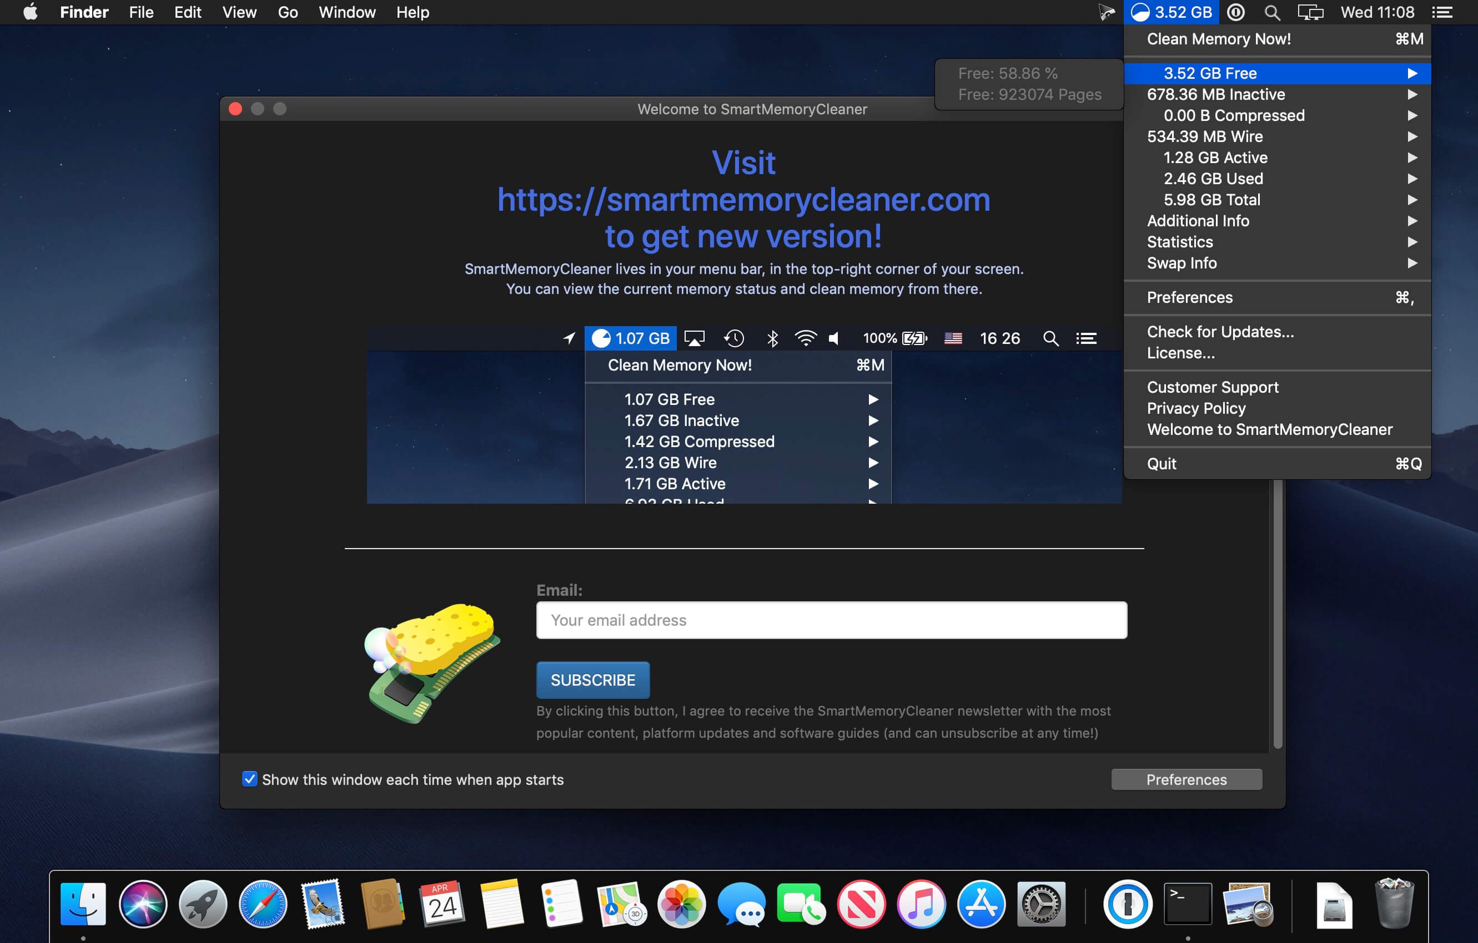Expand the '1.28 GB Active' submenu row
The width and height of the screenshot is (1478, 943).
point(1278,158)
